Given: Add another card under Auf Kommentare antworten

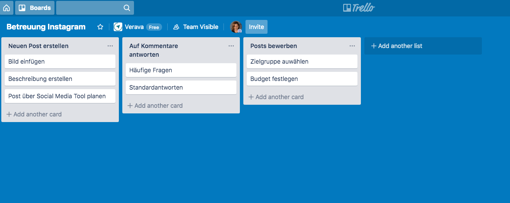Looking at the screenshot, I should (155, 106).
